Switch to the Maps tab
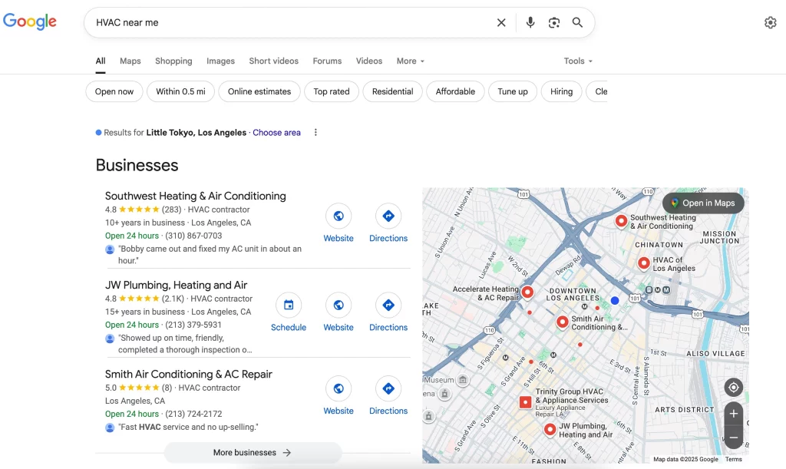 click(x=130, y=61)
